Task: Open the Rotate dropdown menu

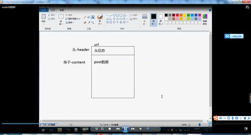Action: (70, 22)
